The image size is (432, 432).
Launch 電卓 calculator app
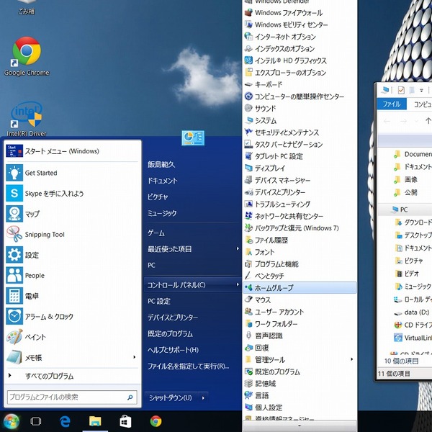click(x=34, y=296)
